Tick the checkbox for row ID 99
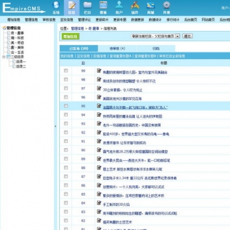Viewport: 230px width, 230px height. [66, 71]
